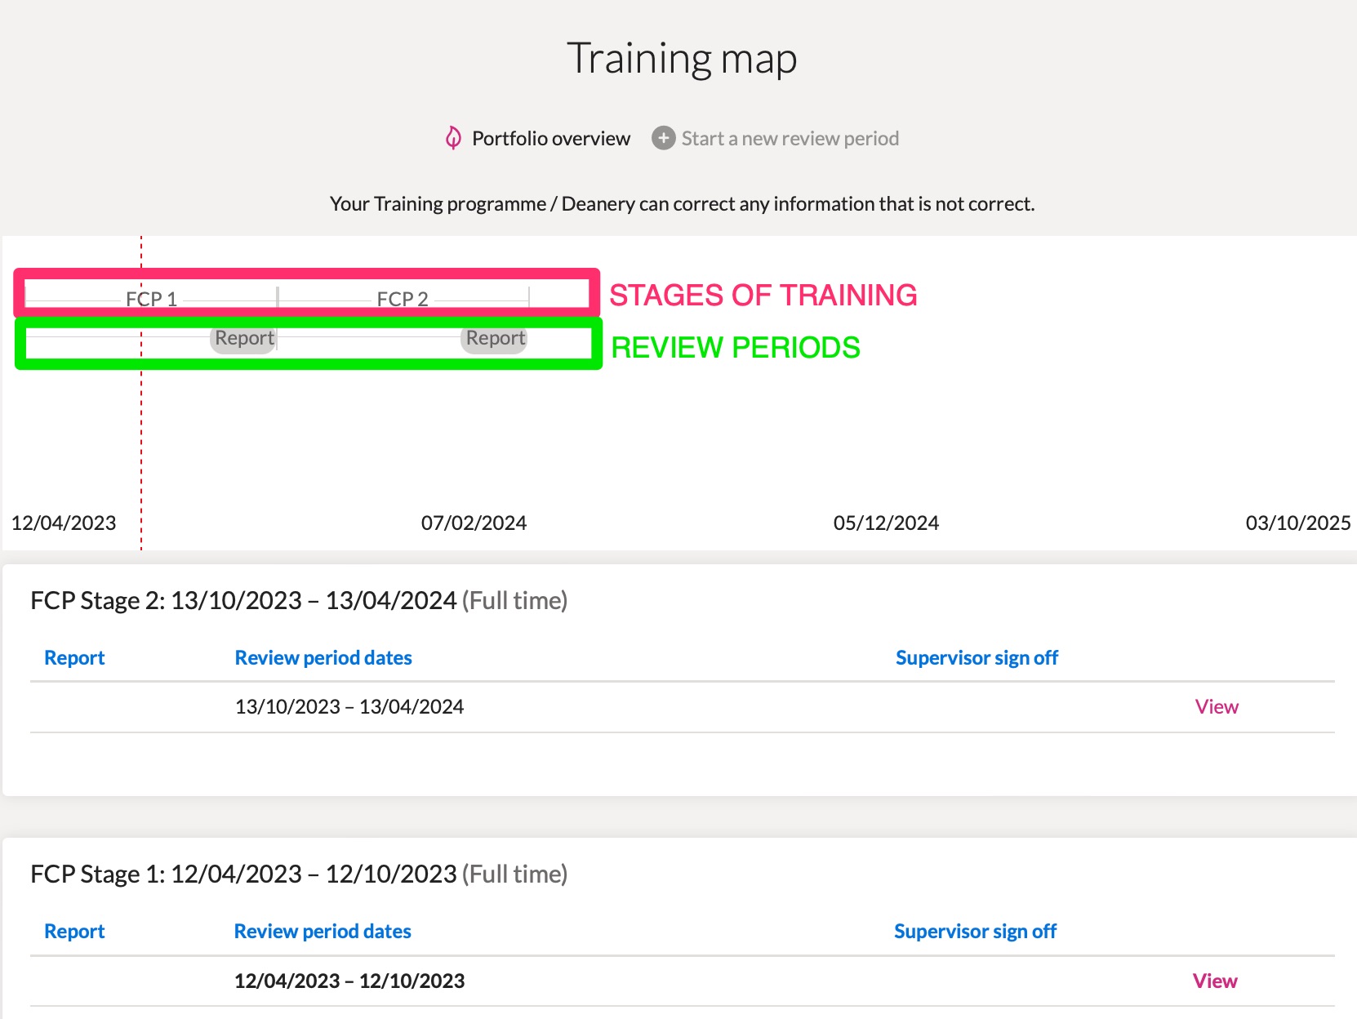Click the FCP Stage 2 section heading
1357x1019 pixels.
(299, 600)
